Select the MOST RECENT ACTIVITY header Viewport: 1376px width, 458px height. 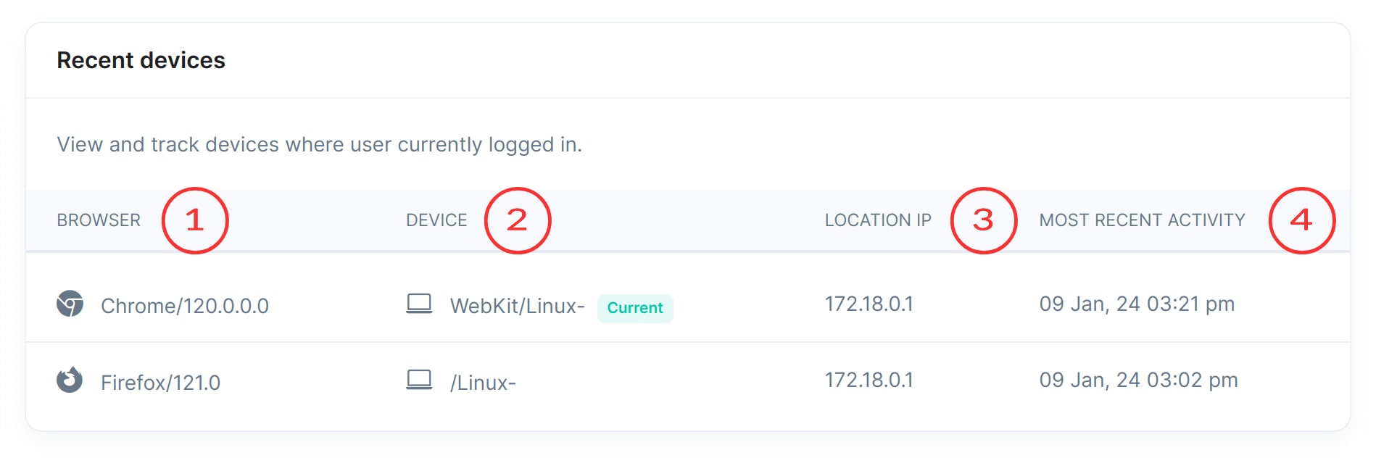pos(1142,220)
